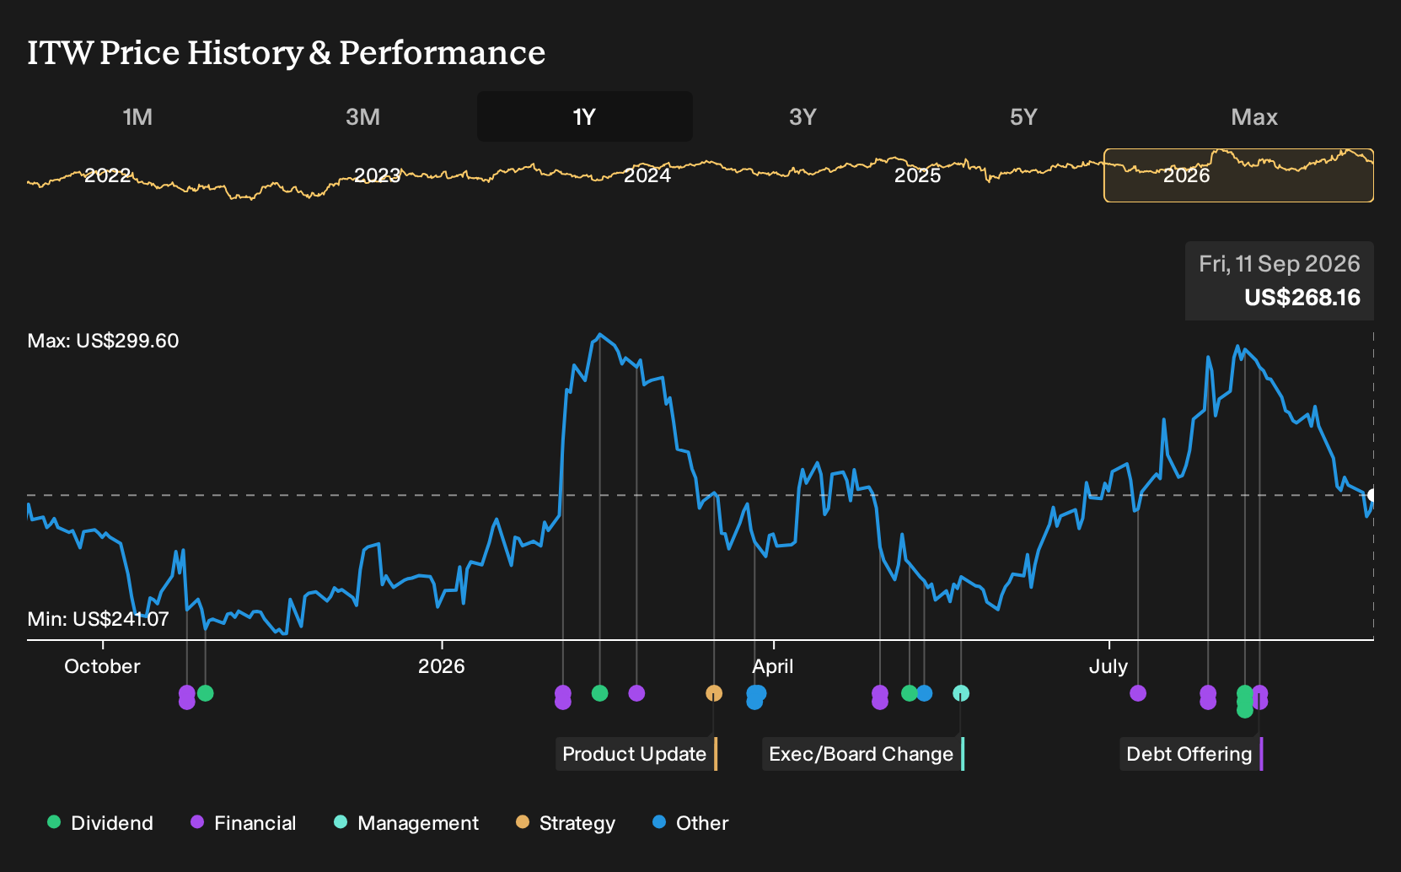Click the highlighted 2026 range selector window
The image size is (1401, 872).
(x=1238, y=175)
